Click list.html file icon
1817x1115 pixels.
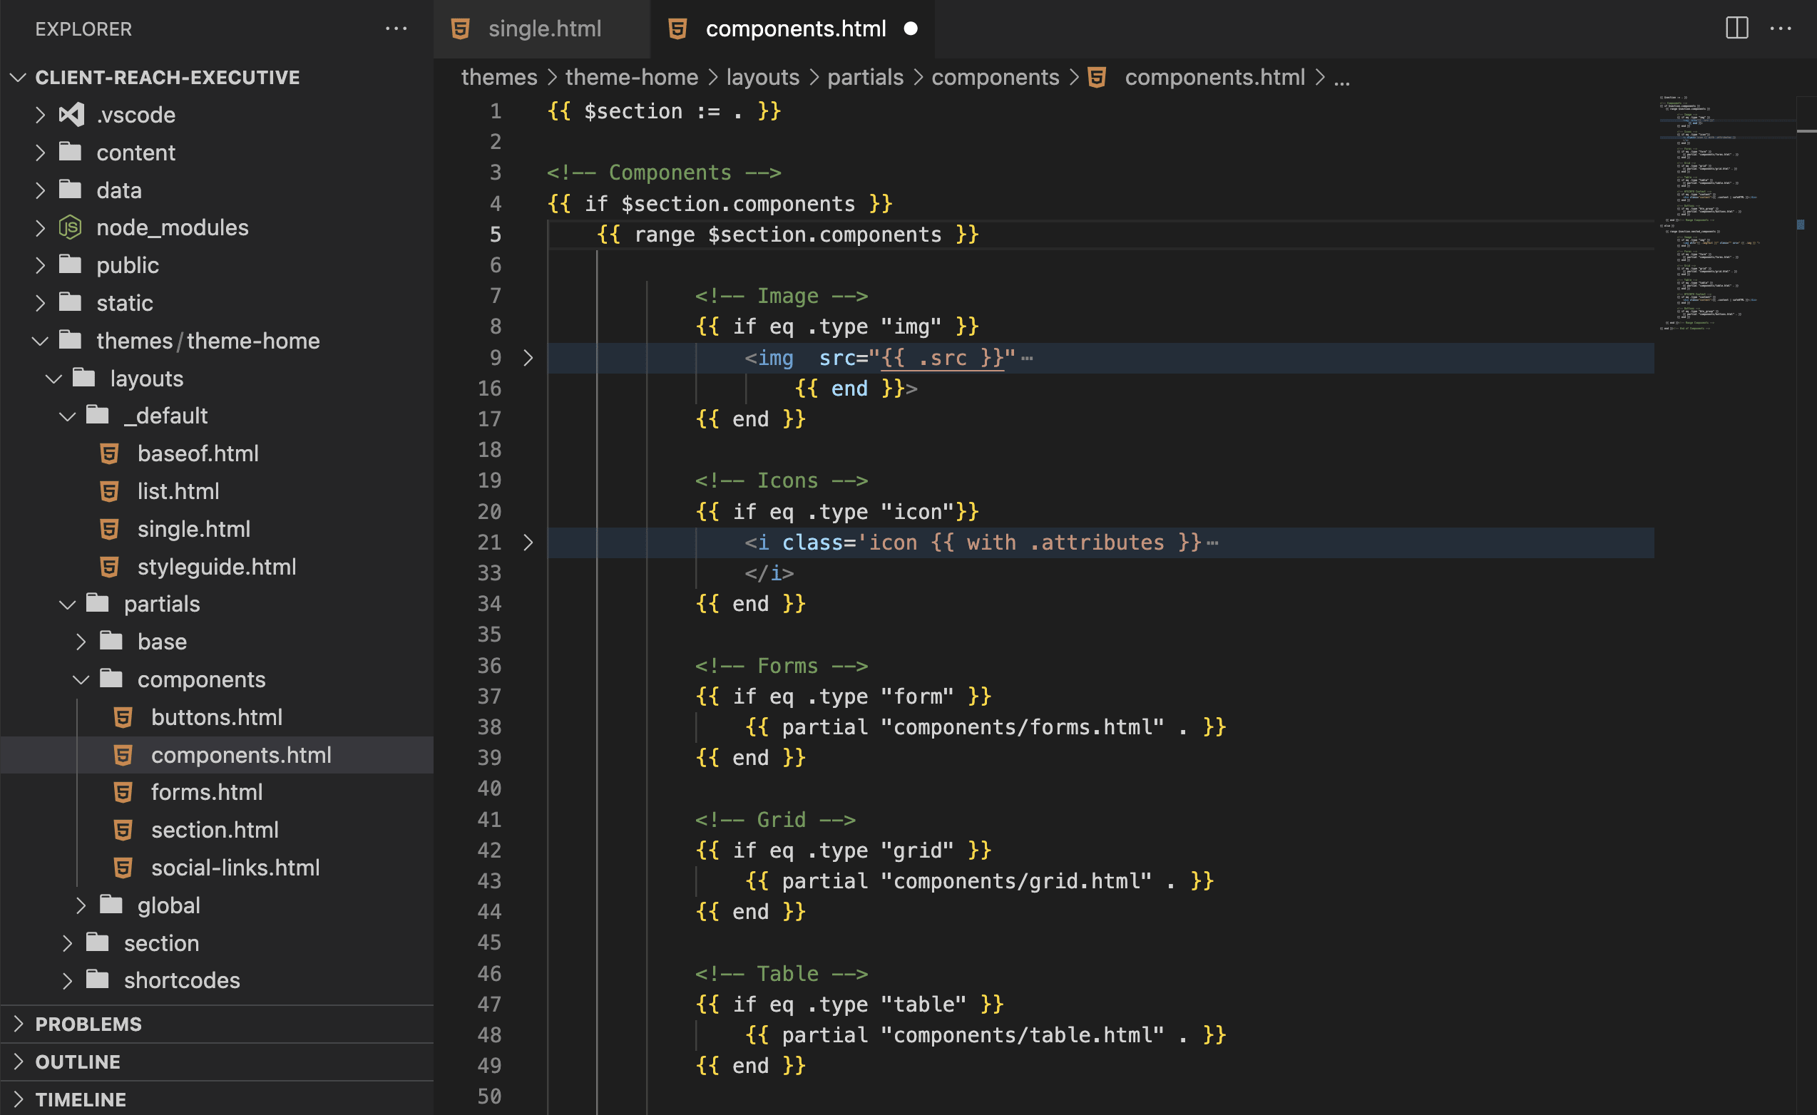109,491
